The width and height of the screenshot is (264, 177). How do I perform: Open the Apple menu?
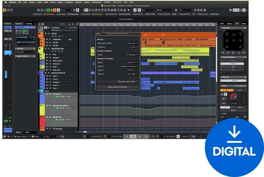(x=6, y=2)
